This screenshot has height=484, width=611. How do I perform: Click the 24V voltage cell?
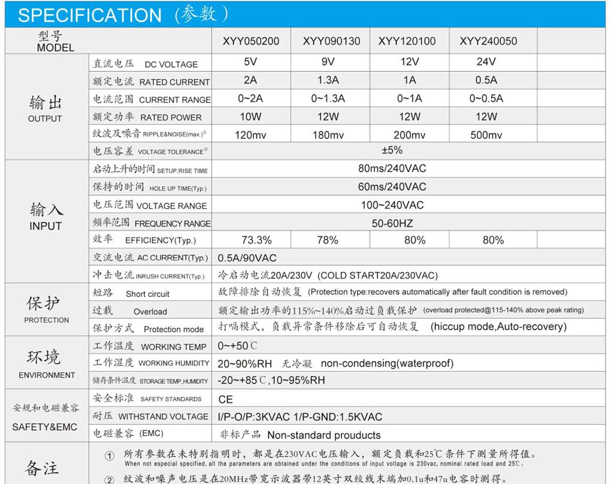click(486, 62)
